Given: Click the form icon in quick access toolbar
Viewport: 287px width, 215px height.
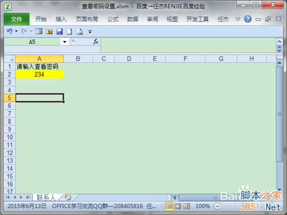Looking at the screenshot, I should [39, 31].
